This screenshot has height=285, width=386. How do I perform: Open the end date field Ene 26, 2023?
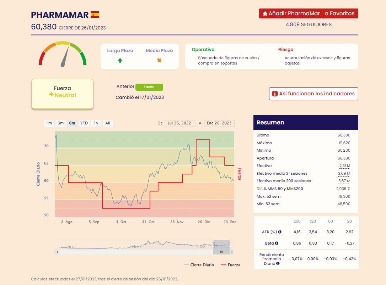[x=219, y=123]
